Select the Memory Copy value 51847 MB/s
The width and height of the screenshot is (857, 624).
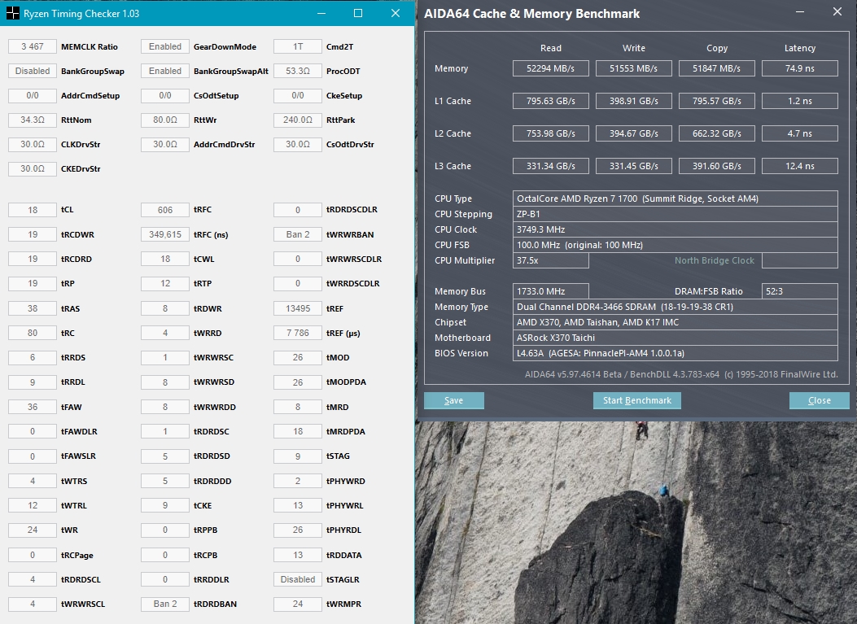[716, 68]
